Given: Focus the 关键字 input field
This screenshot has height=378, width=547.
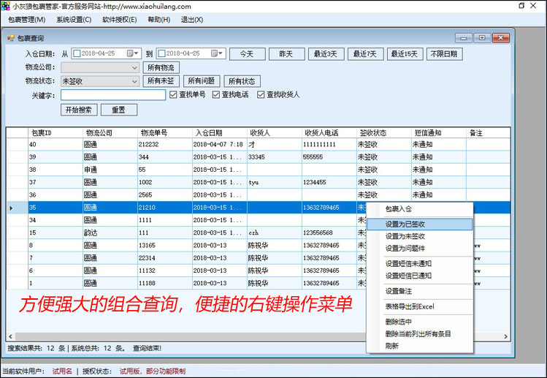Looking at the screenshot, I should coord(113,95).
